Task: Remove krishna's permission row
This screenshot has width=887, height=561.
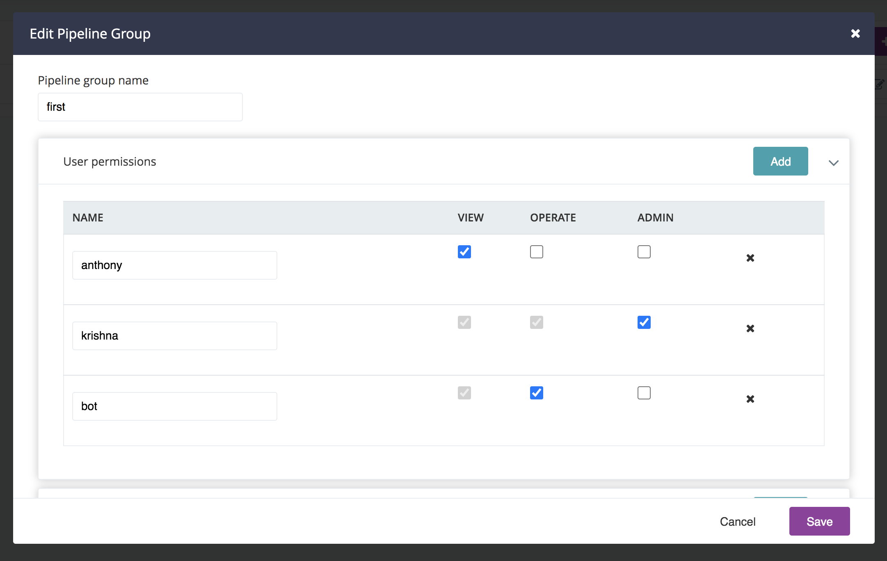Action: [750, 328]
